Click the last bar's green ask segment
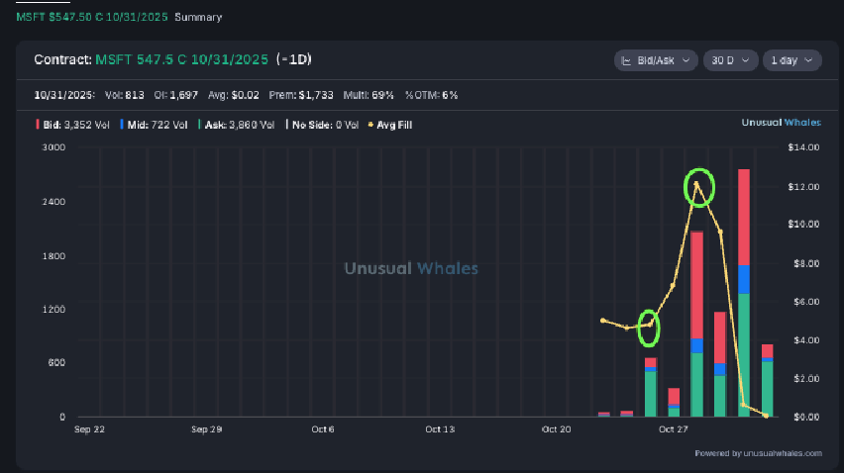 (x=767, y=389)
